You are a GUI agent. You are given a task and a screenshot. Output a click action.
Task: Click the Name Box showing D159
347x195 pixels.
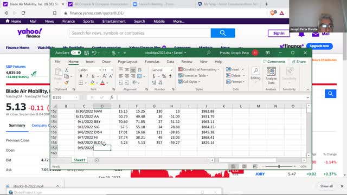[x=65, y=97]
